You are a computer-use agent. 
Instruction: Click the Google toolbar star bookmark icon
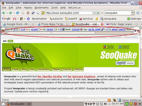[x=28, y=19]
